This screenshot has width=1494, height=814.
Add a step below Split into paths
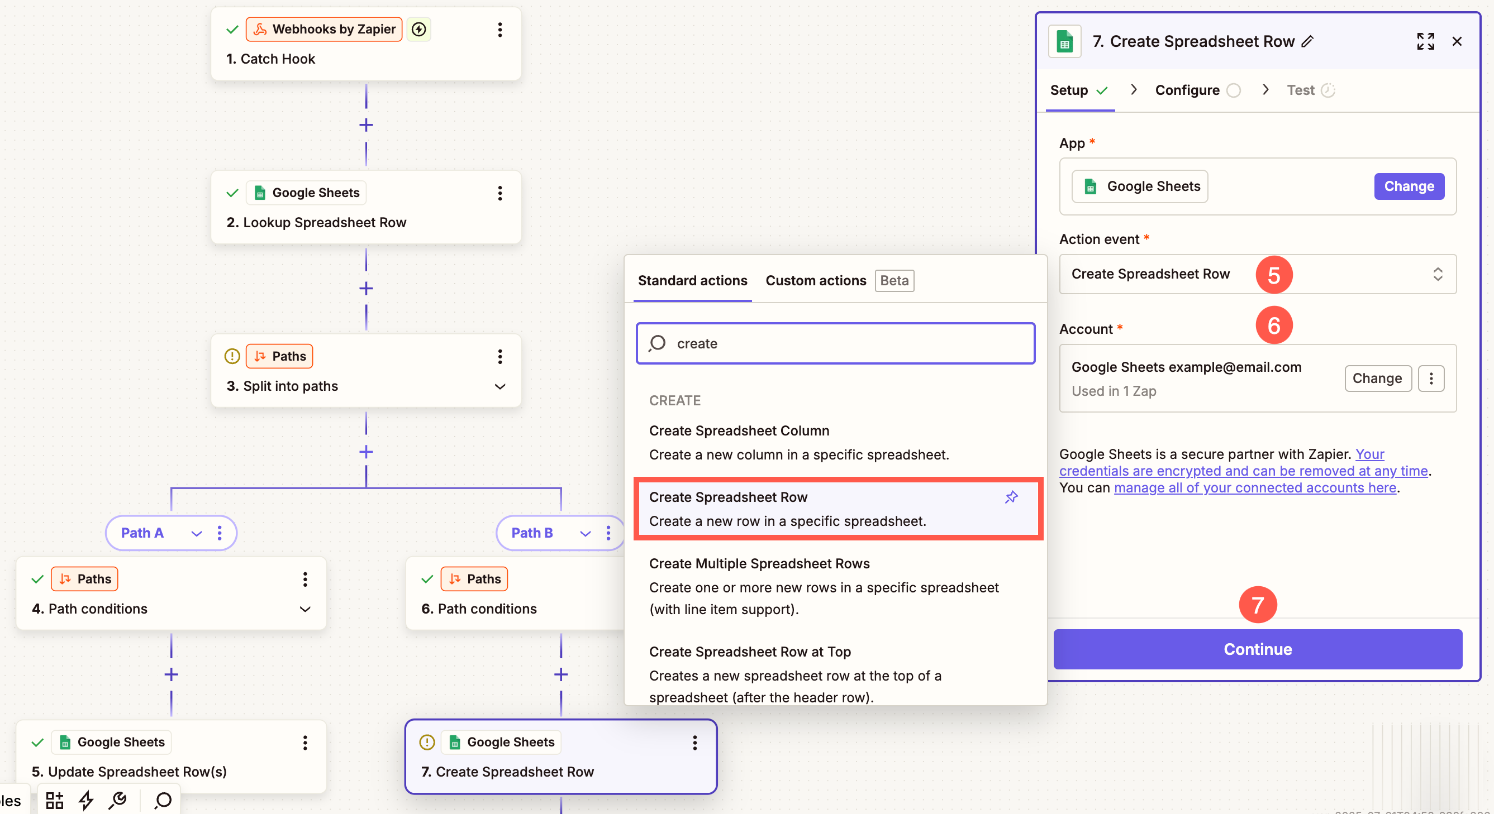pos(366,451)
